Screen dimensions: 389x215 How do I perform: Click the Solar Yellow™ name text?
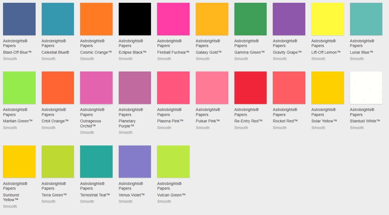324,121
